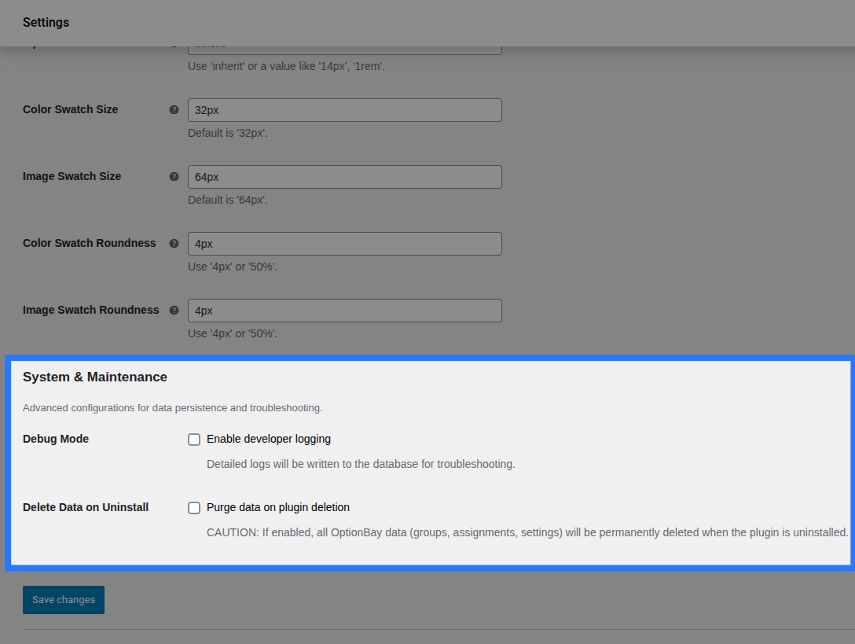Open help tooltip for Color Swatch Roundness

pyautogui.click(x=174, y=244)
